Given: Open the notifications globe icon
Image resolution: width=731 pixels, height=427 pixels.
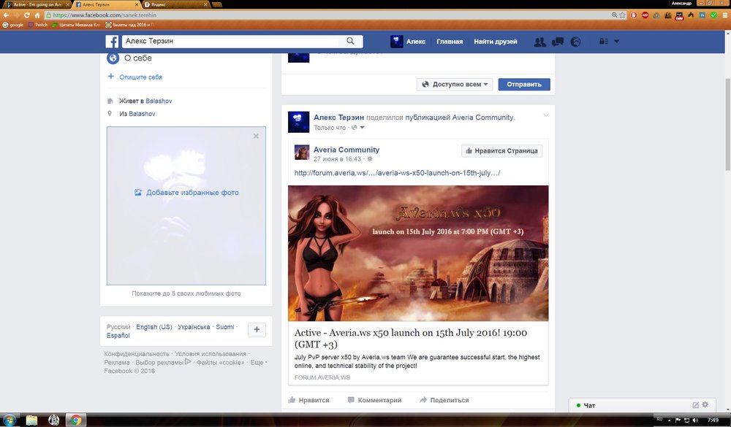Looking at the screenshot, I should (x=575, y=42).
